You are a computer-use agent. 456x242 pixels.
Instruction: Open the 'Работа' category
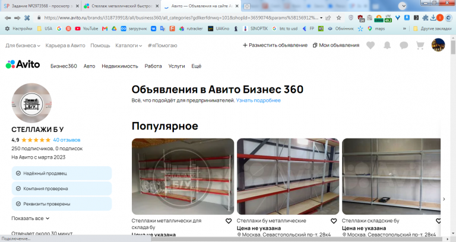click(153, 66)
